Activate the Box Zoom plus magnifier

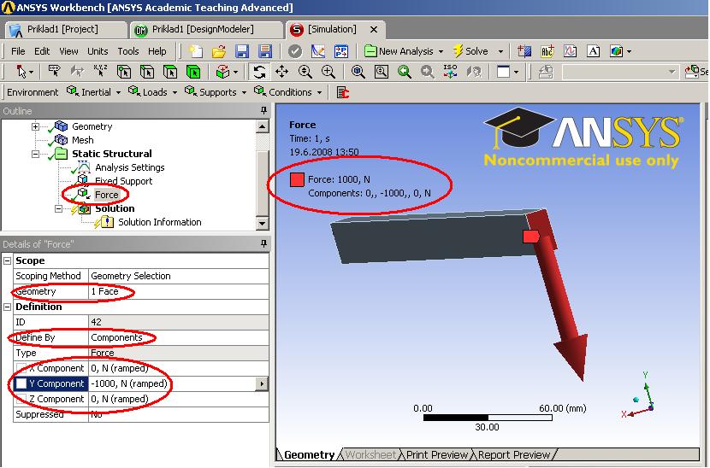point(328,72)
